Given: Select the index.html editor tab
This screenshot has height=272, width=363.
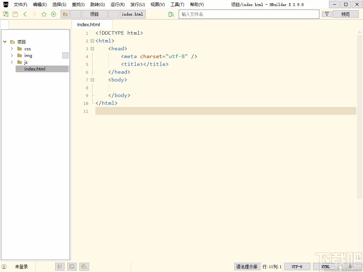Looking at the screenshot, I should (89, 24).
